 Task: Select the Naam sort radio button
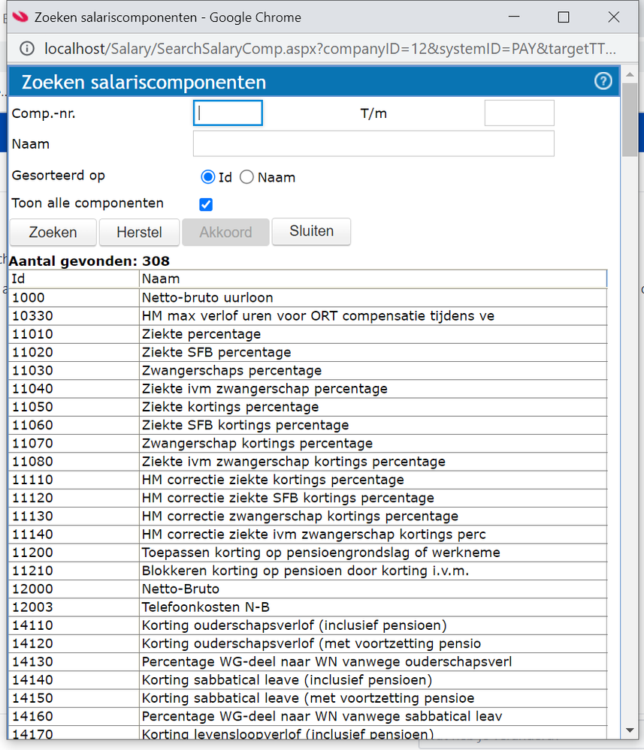point(247,178)
